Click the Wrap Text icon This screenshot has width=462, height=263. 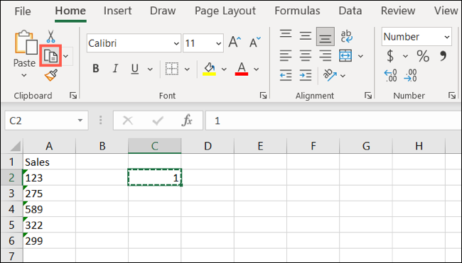346,36
